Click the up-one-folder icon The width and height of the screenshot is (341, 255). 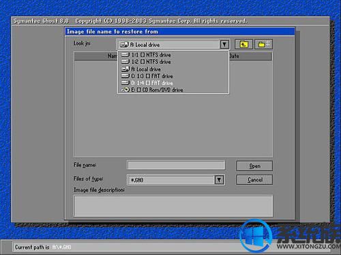click(x=243, y=44)
